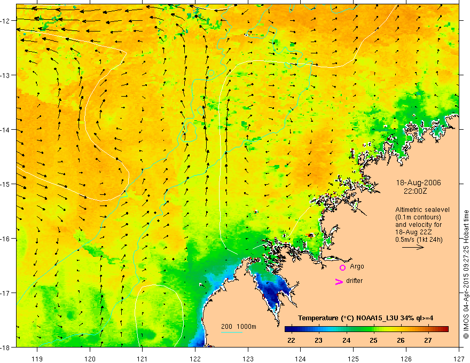This screenshot has width=470, height=363.
Task: Click the longitude label 123
Action: point(248,359)
